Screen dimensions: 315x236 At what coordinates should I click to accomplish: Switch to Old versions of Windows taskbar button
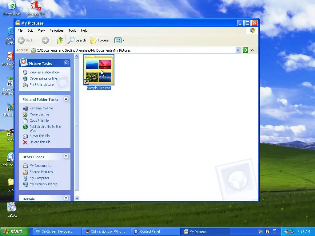pyautogui.click(x=106, y=232)
